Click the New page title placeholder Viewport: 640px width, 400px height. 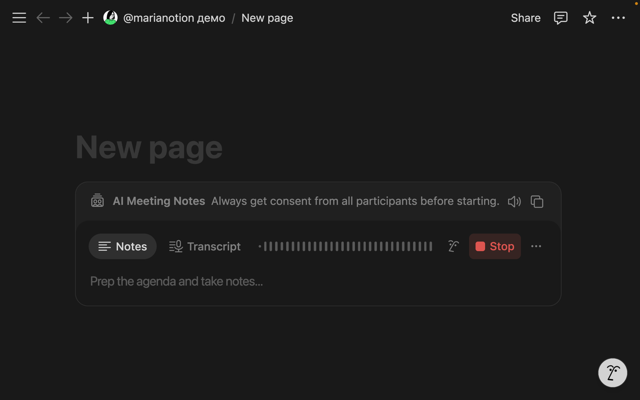click(x=149, y=148)
